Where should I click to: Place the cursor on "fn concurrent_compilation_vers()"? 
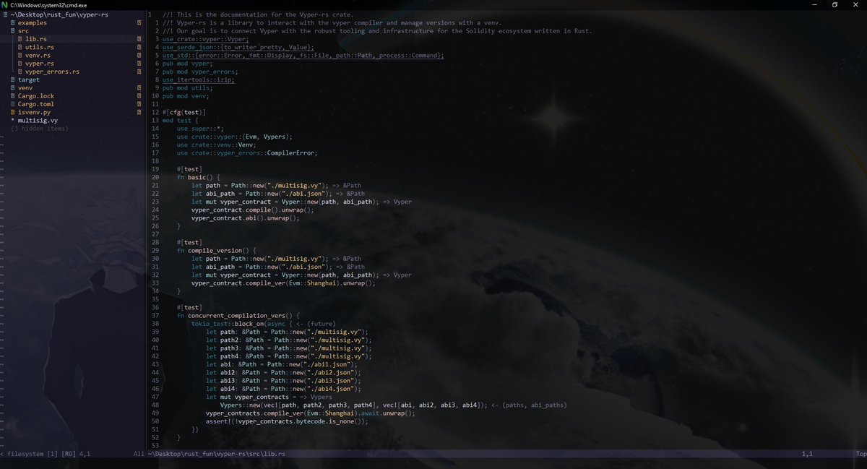[x=235, y=315]
